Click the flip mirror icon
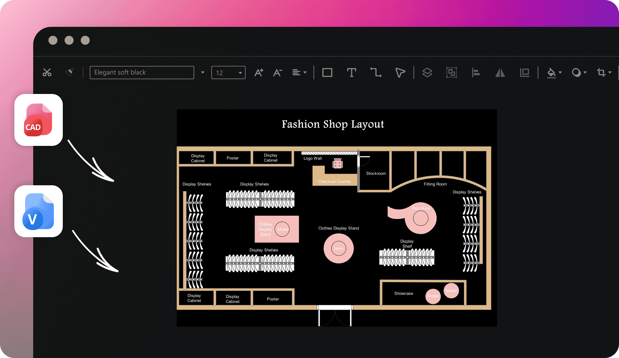Viewport: 619px width, 358px height. [x=500, y=72]
